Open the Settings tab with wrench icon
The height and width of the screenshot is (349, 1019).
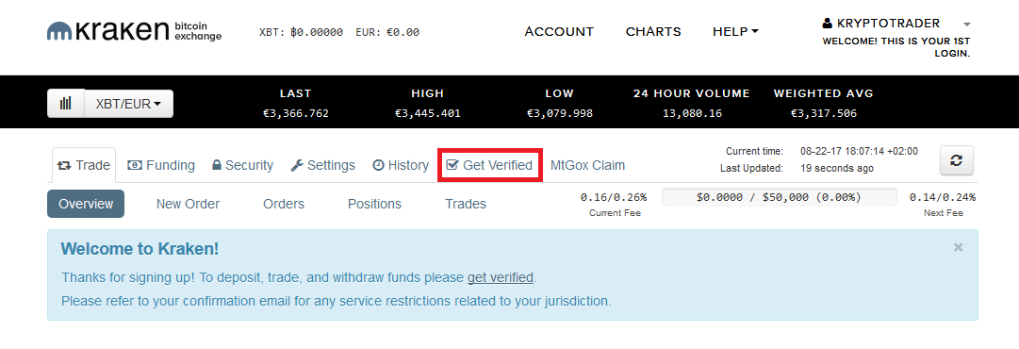(322, 165)
